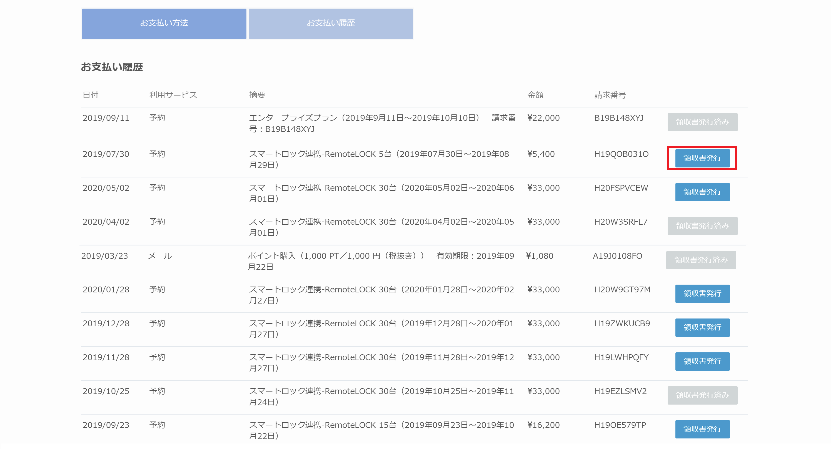Issue receipt for invoice H19QOB031O
Screen dimensions: 831x449
click(702, 158)
